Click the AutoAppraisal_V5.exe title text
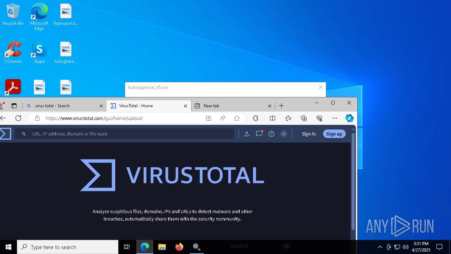This screenshot has width=451, height=254. pyautogui.click(x=148, y=87)
